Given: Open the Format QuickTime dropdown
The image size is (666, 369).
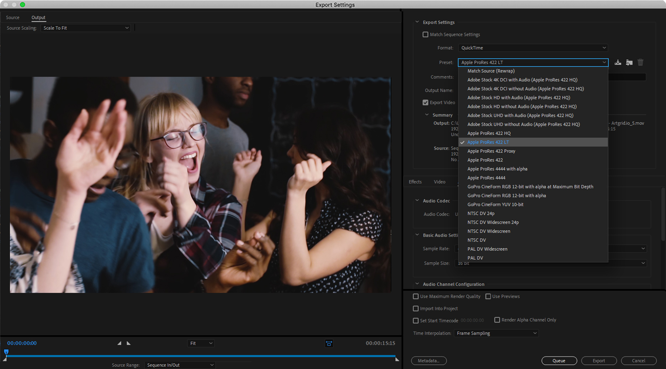Looking at the screenshot, I should click(x=533, y=48).
